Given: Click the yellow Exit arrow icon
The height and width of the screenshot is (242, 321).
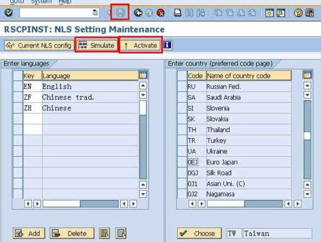Looking at the screenshot, I should pos(150,13).
